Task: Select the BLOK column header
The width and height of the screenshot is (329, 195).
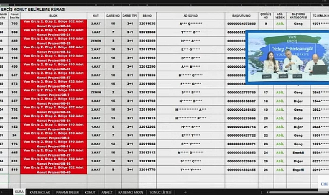Action: point(53,16)
